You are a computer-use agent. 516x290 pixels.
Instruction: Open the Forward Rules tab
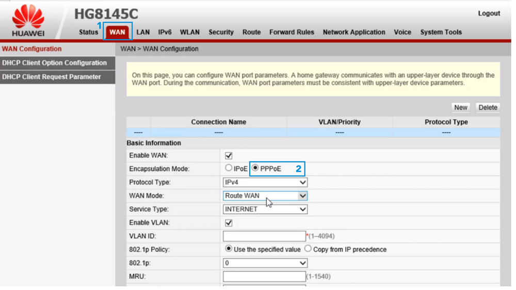point(292,33)
